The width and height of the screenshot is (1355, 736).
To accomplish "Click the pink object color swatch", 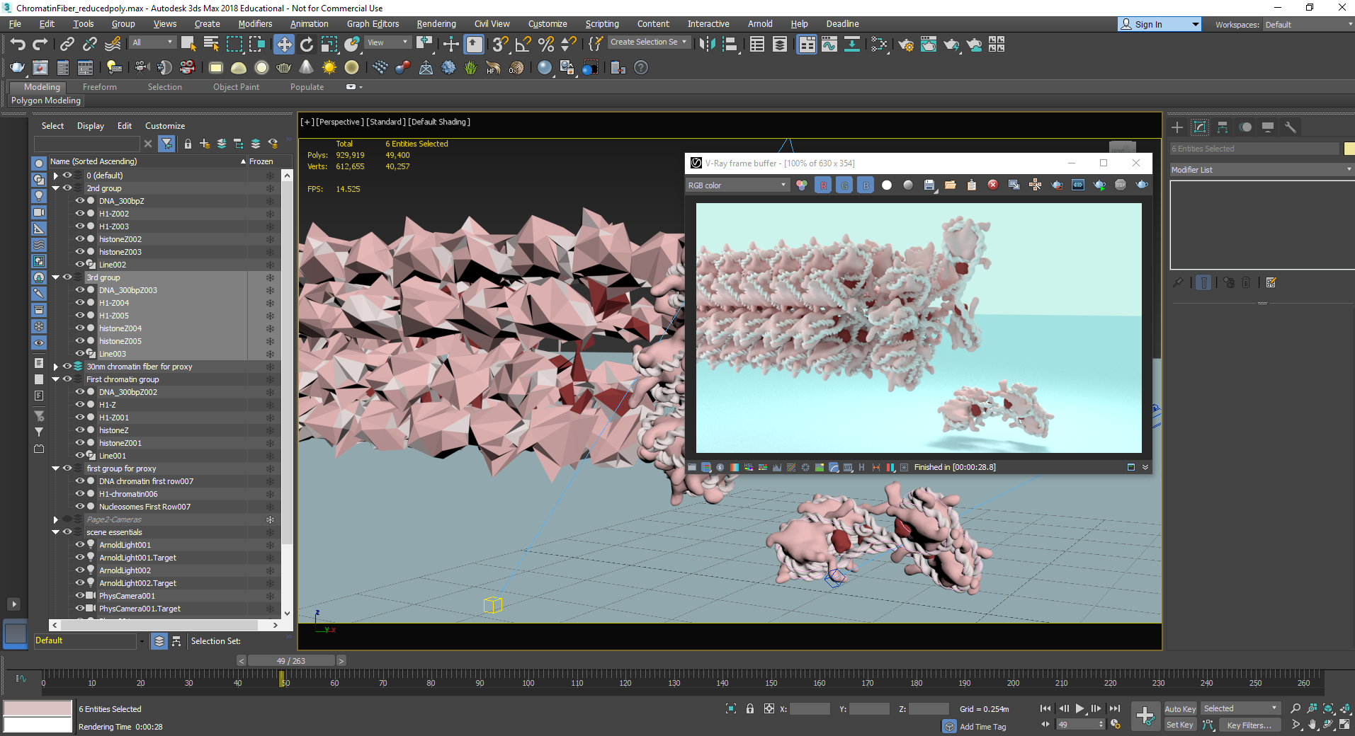I will [x=38, y=708].
